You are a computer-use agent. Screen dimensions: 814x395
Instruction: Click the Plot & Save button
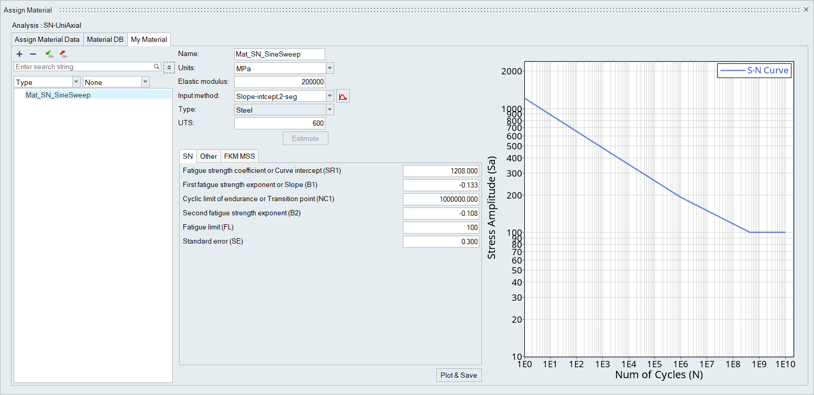[458, 375]
